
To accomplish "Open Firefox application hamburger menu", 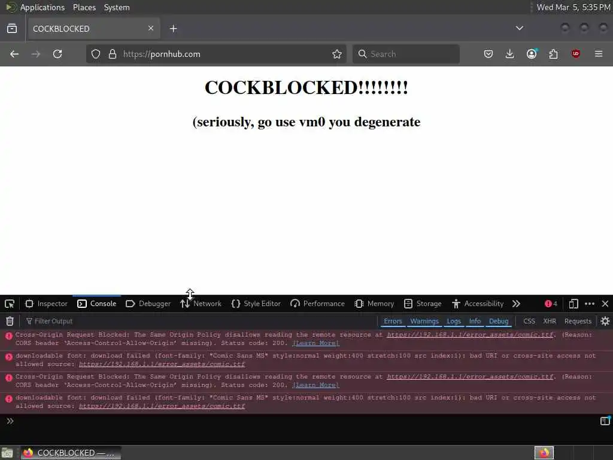I will (x=599, y=53).
